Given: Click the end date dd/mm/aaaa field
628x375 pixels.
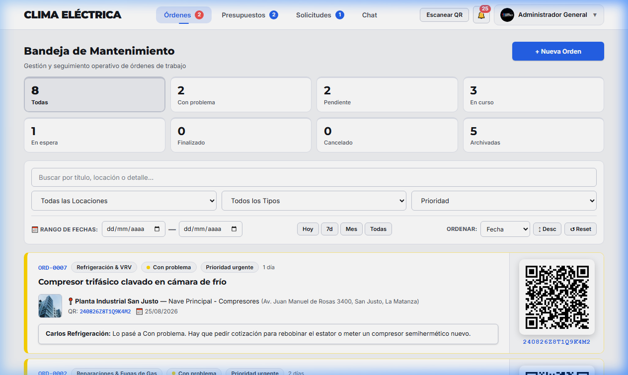Looking at the screenshot, I should (211, 229).
